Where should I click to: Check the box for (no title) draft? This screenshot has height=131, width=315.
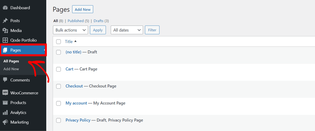58,52
